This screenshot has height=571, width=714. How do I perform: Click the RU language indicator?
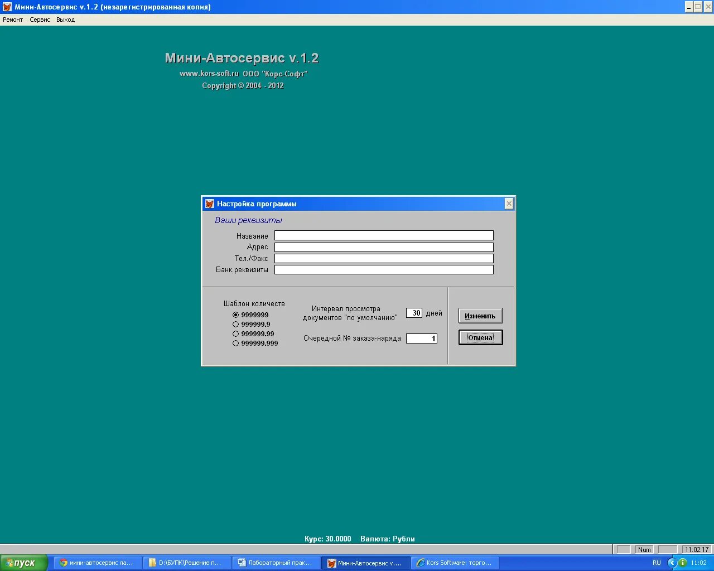[657, 563]
